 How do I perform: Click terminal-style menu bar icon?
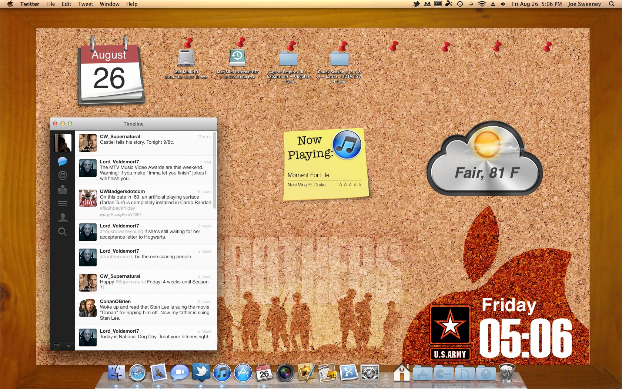tap(438, 4)
